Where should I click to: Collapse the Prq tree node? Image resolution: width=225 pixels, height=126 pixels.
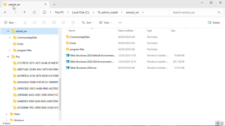[8, 57]
